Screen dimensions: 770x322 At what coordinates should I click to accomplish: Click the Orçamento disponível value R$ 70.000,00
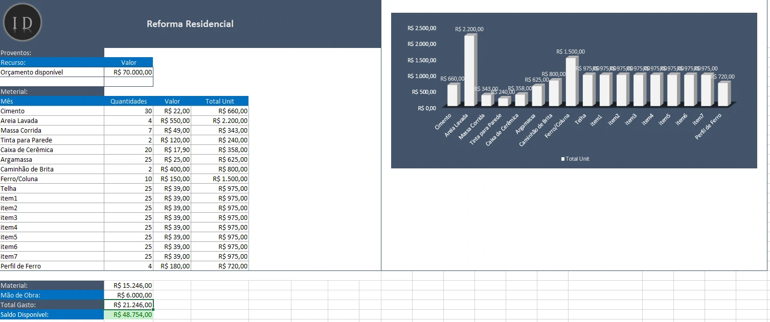128,72
